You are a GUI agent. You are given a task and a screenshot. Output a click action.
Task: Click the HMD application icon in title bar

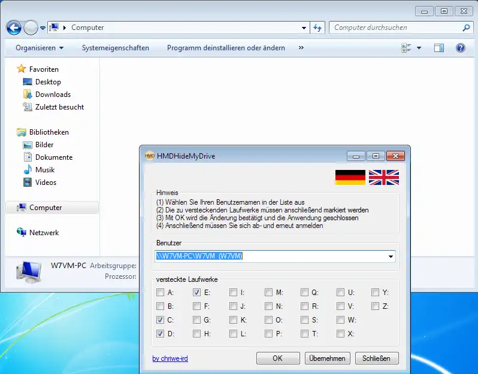click(x=150, y=156)
